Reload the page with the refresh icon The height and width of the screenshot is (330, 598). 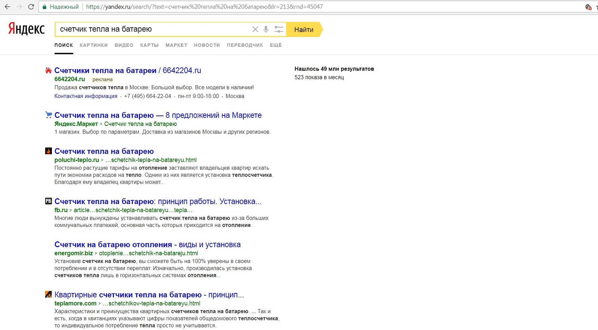coord(31,7)
